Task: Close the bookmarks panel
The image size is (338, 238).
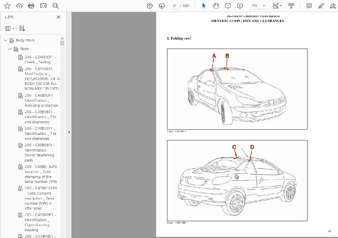Action: 58,17
